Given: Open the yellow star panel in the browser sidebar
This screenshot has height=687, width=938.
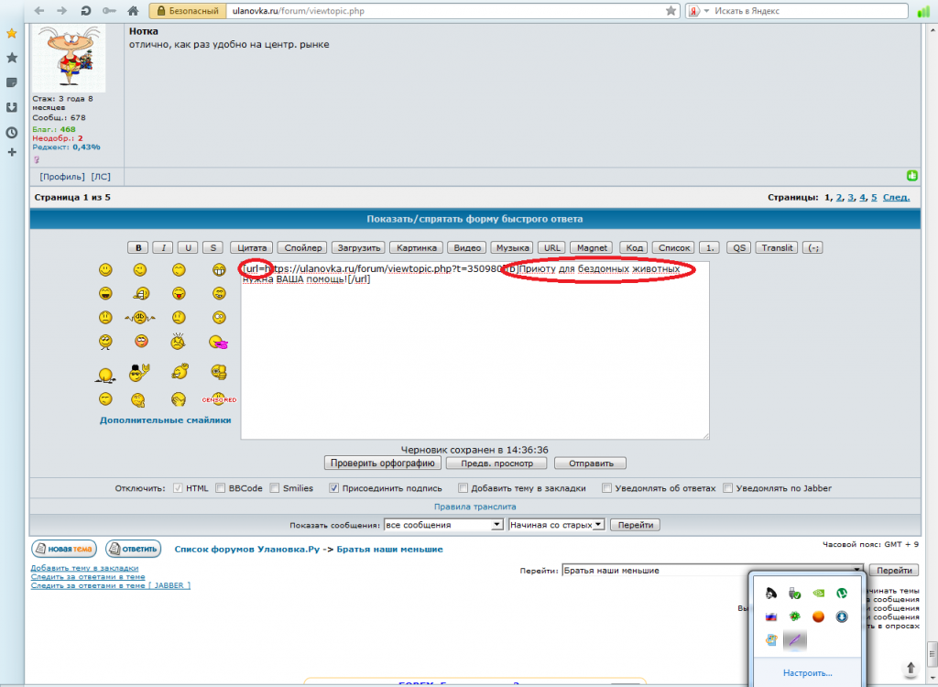Looking at the screenshot, I should pyautogui.click(x=11, y=34).
